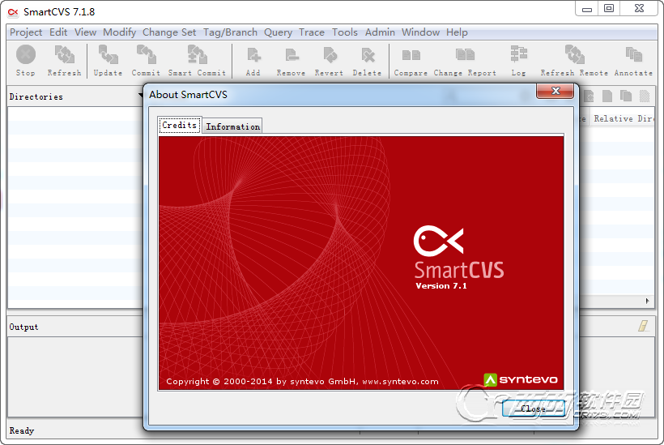Click the www.syntevo.com text in splash
The image size is (664, 445).
[400, 382]
